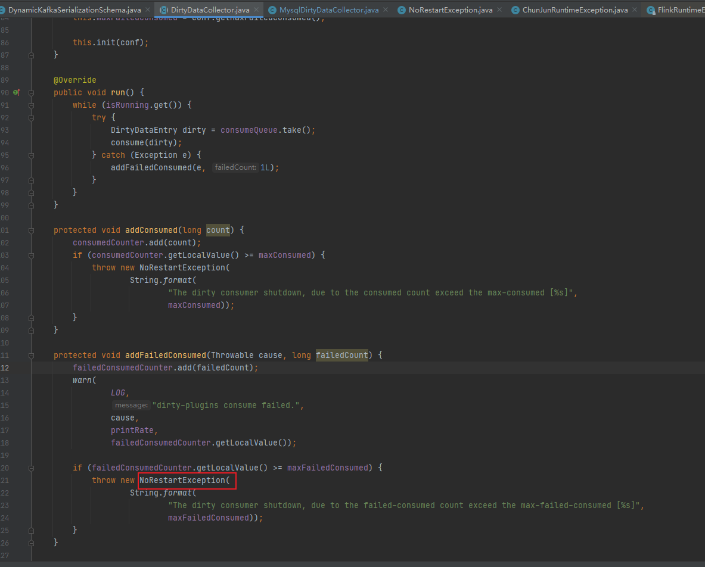Click maxFailedConsumed in the if condition
This screenshot has height=567, width=705.
(327, 468)
